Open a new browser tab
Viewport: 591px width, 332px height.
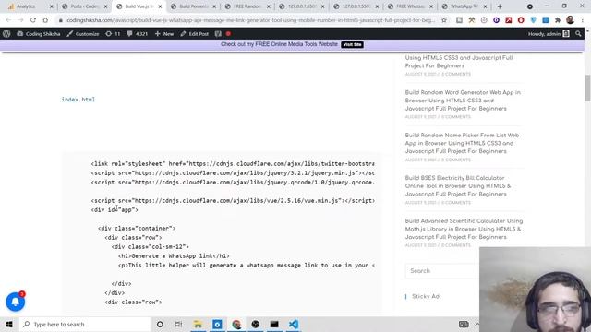[500, 6]
